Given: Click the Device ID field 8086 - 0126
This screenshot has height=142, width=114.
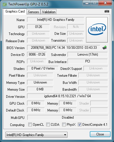Looking at the screenshot, I should 37,54.
